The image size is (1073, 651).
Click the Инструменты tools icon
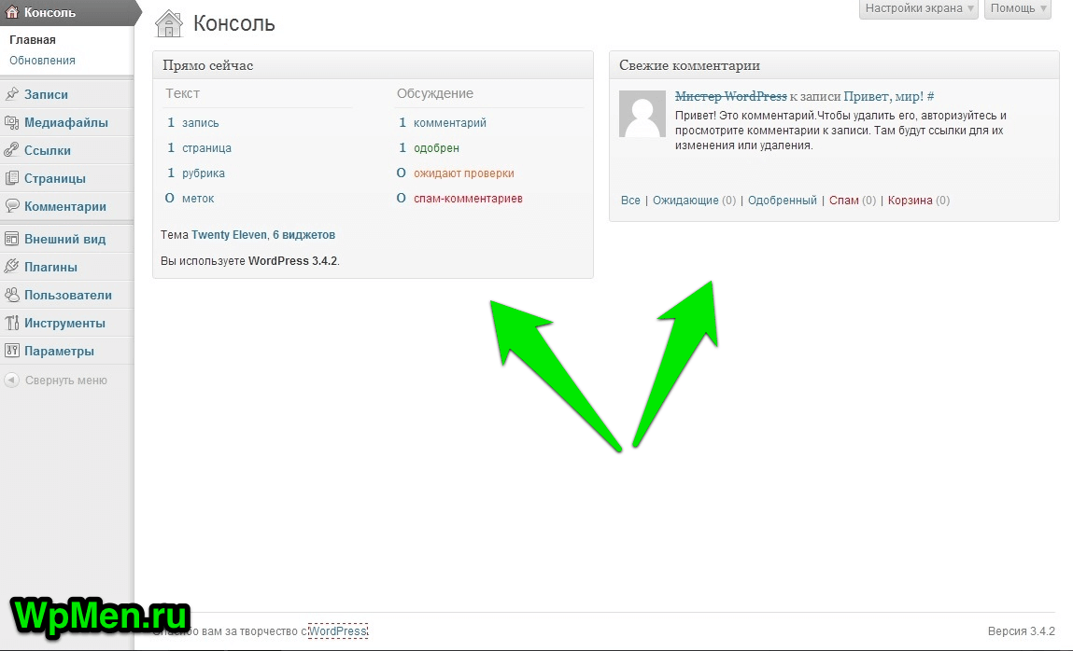(12, 323)
